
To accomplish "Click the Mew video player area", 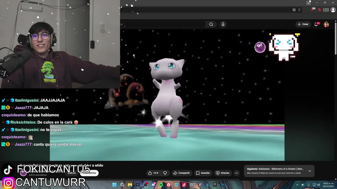I will point(167,94).
